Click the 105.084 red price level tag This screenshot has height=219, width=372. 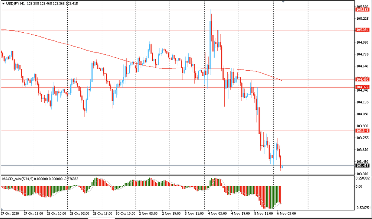[x=362, y=30]
